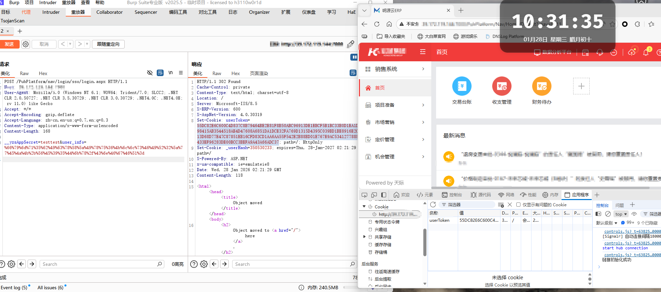
Task: Open Repeater settings gear next to Send
Action: 25,44
